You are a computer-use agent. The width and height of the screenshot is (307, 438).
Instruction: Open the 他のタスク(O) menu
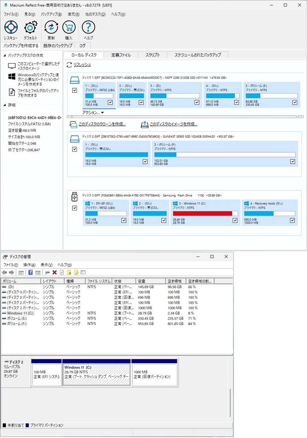(95, 14)
